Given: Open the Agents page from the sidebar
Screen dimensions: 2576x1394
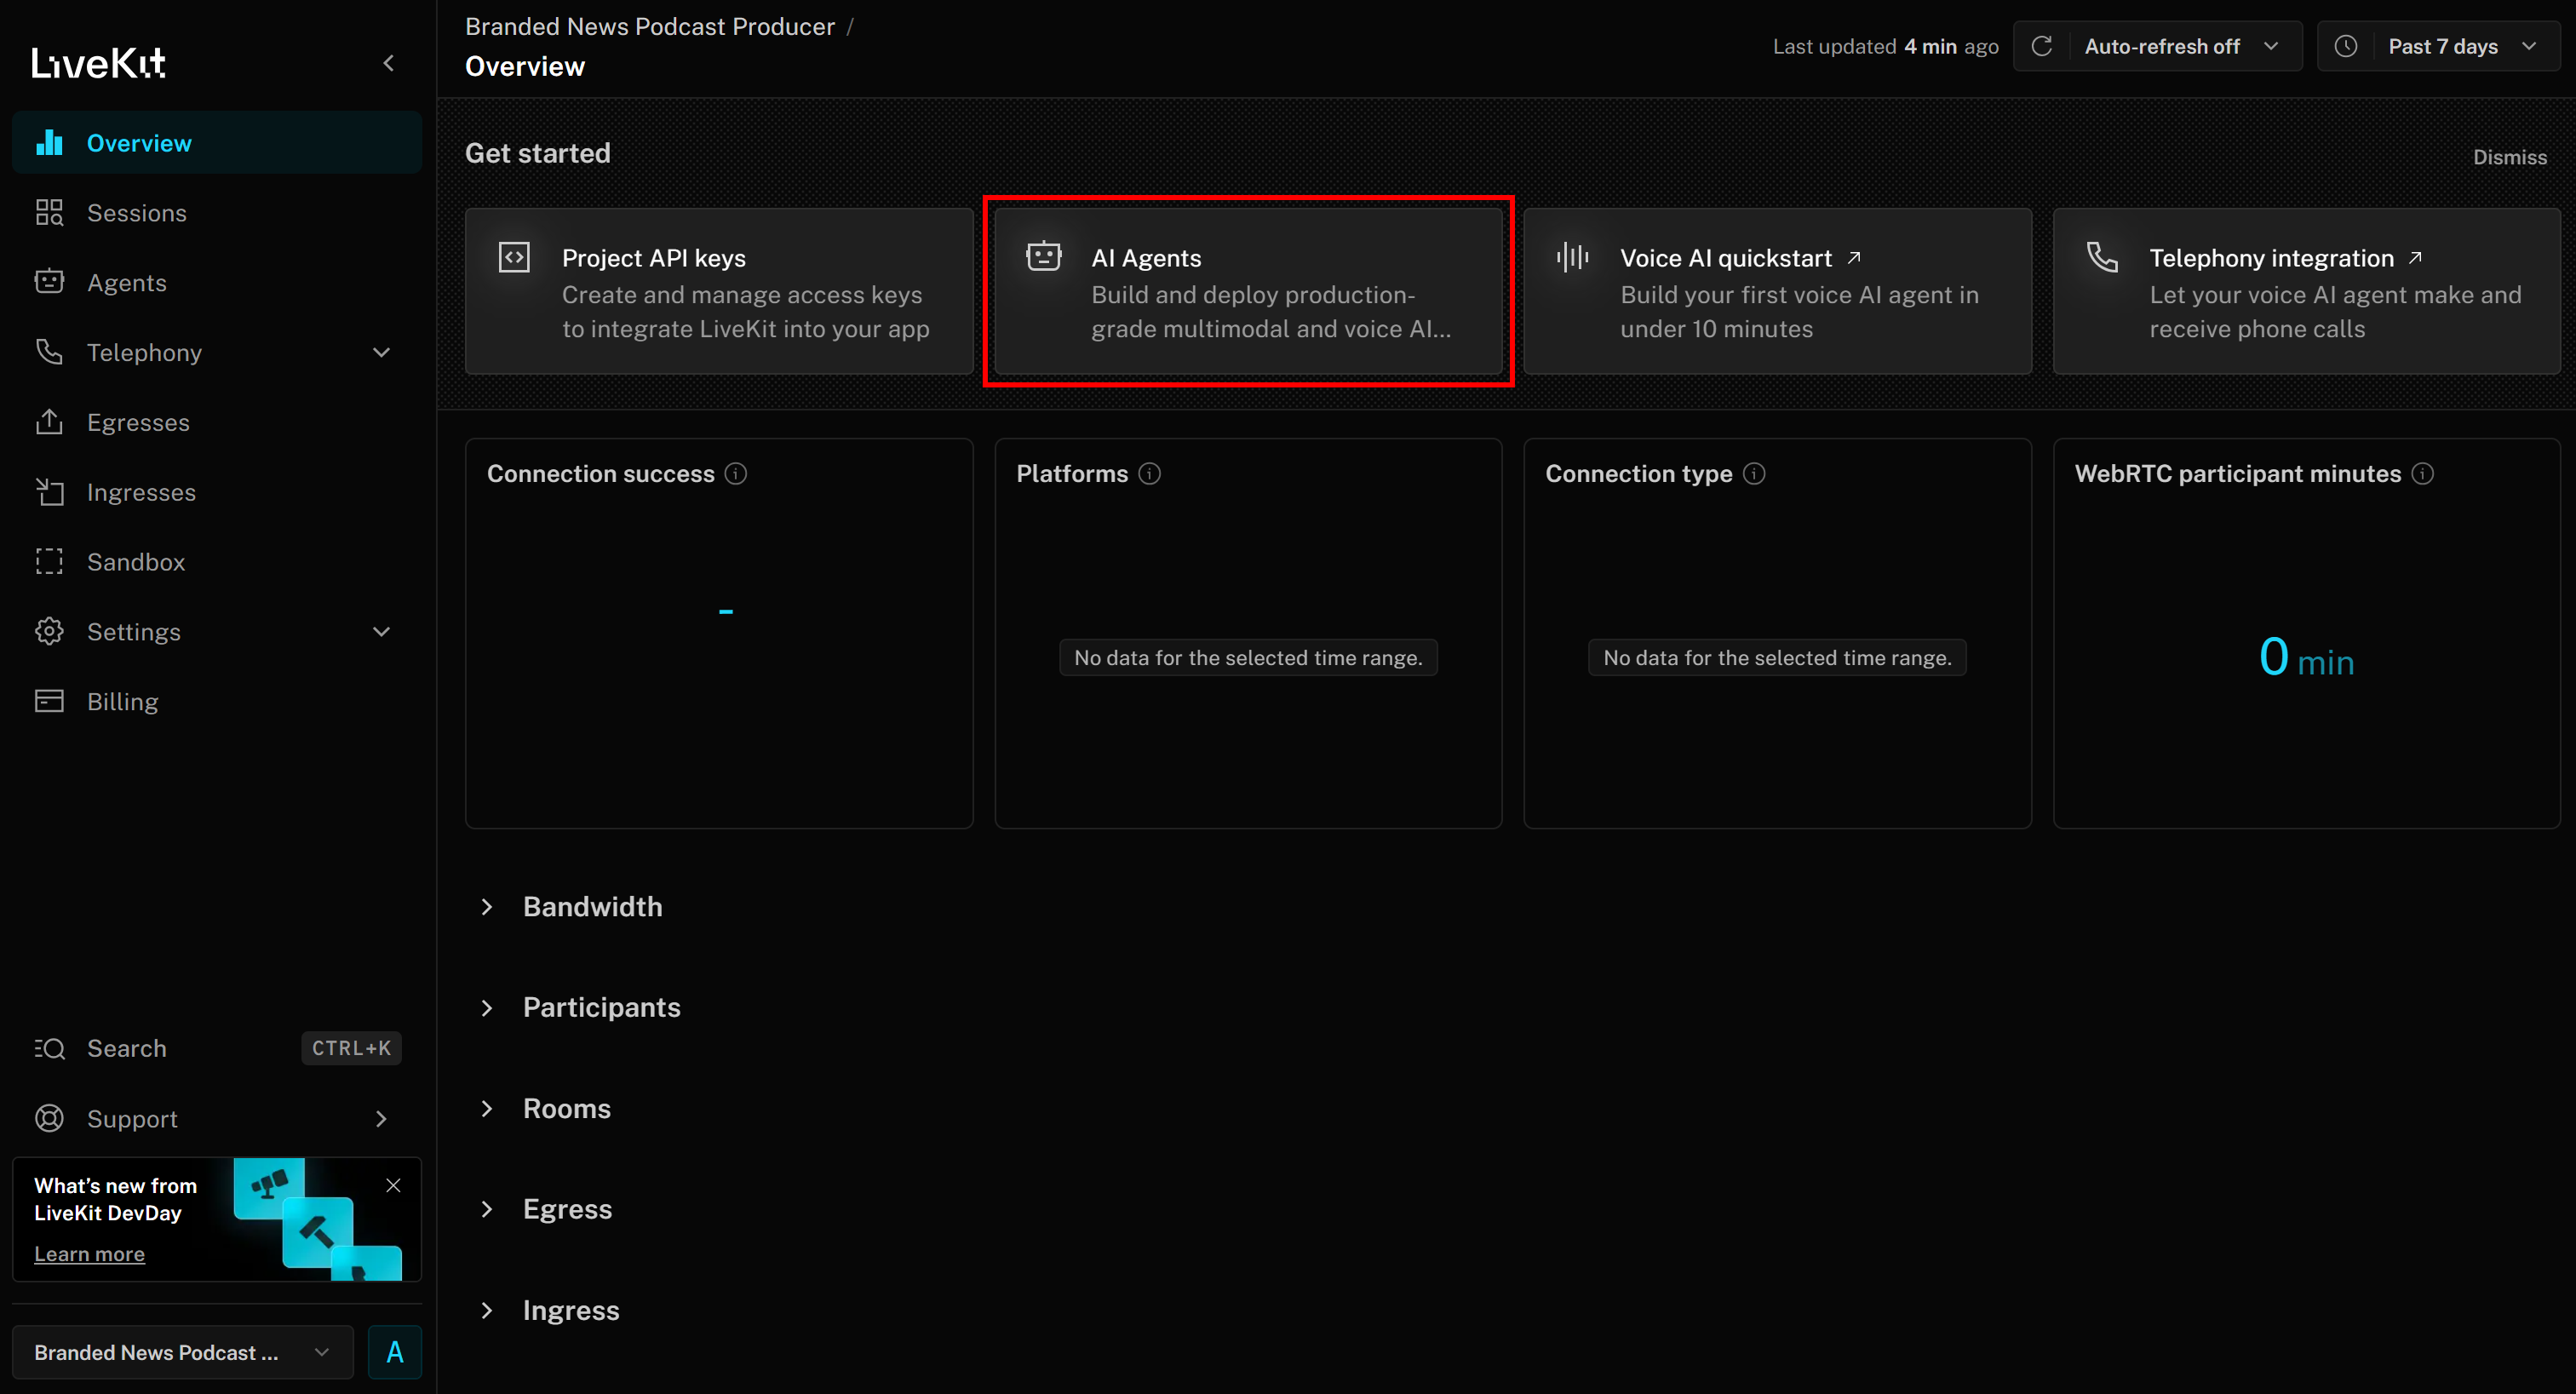Looking at the screenshot, I should (x=127, y=283).
